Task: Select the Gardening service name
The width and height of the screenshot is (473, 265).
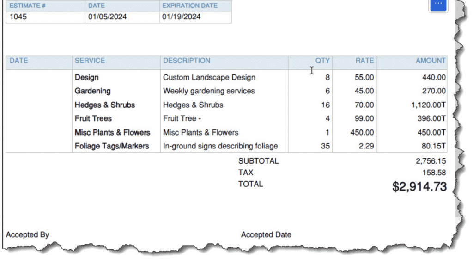Action: coord(92,91)
